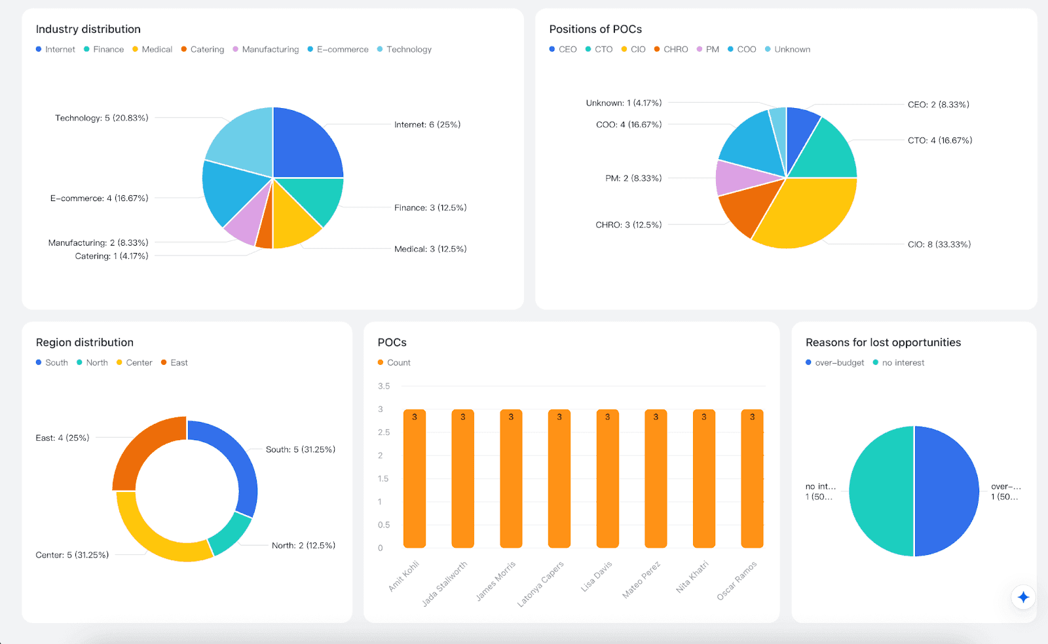Click the Nita Khatri bar
The height and width of the screenshot is (644, 1048).
[704, 478]
